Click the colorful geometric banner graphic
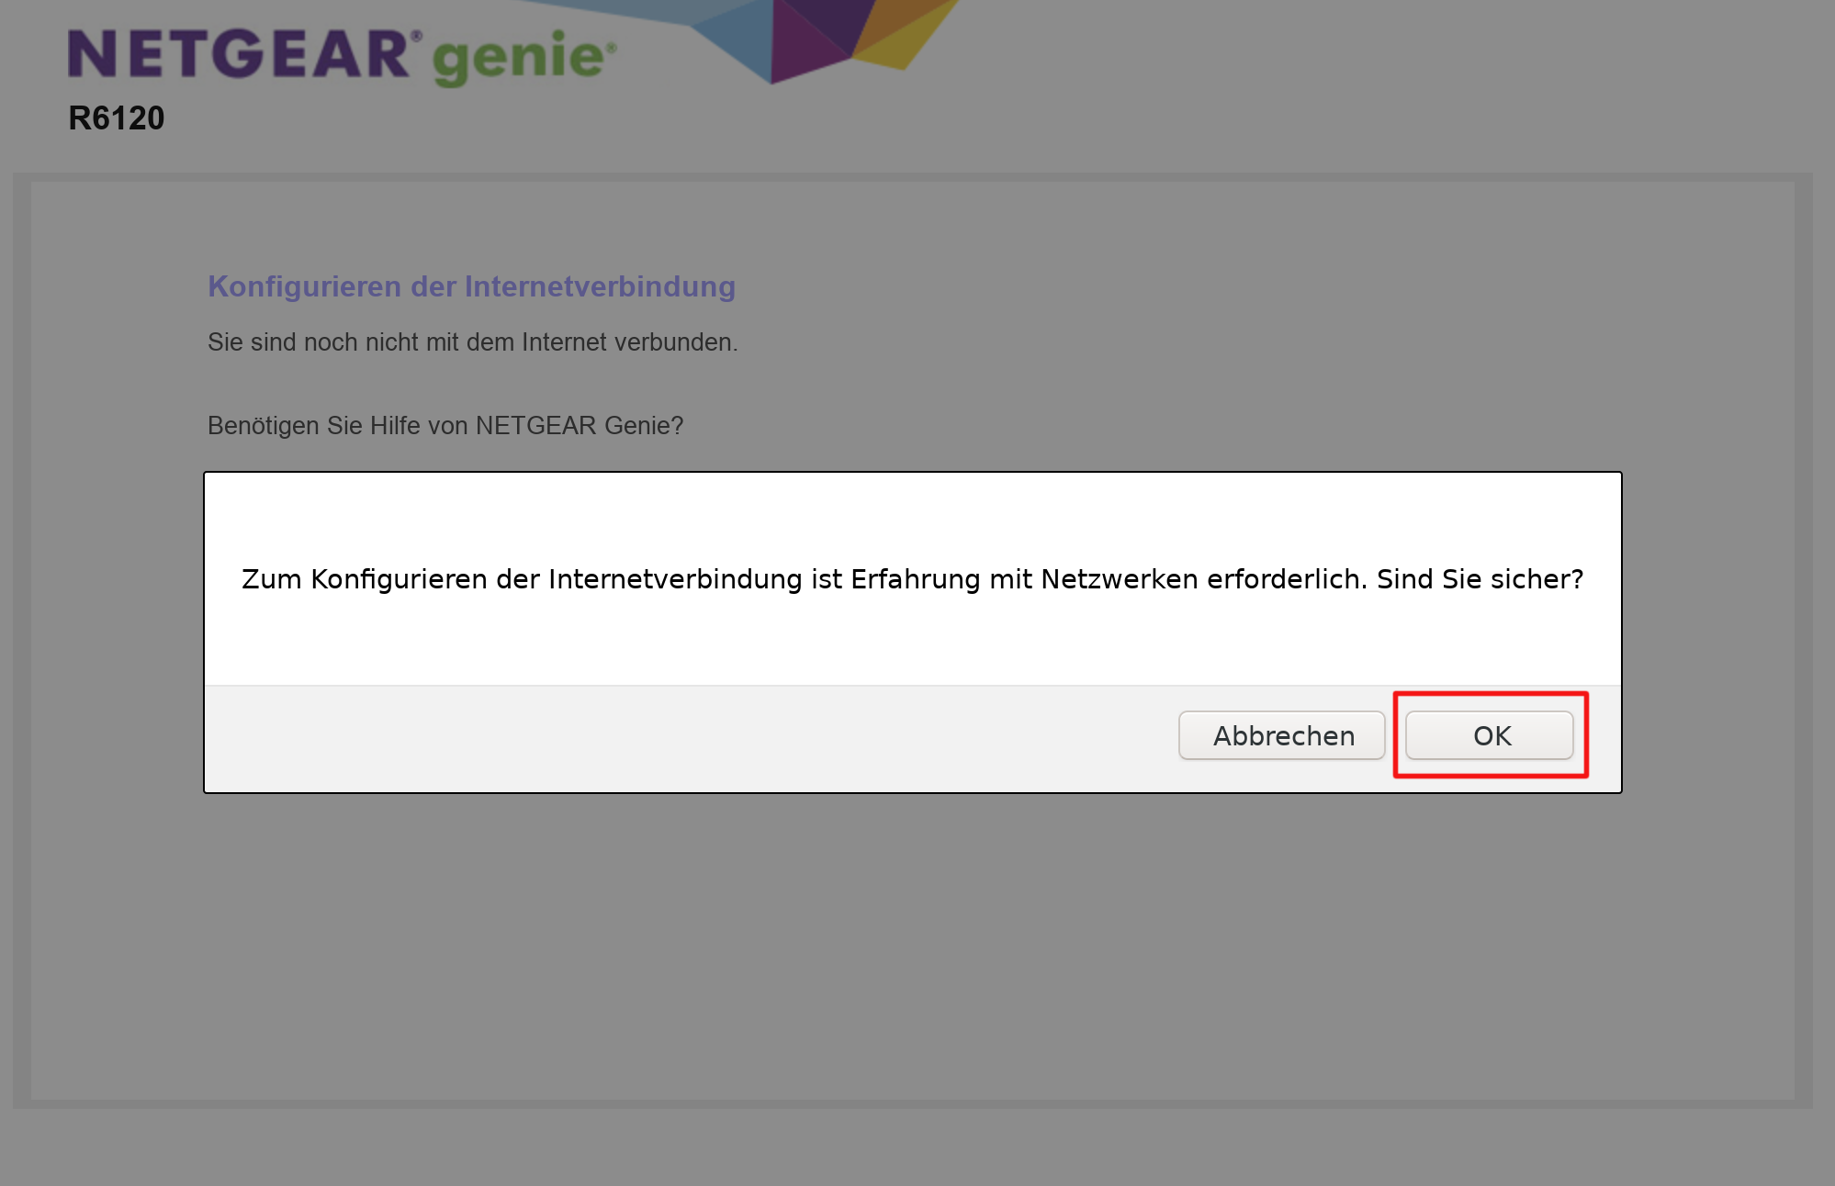The width and height of the screenshot is (1835, 1186). 808,37
